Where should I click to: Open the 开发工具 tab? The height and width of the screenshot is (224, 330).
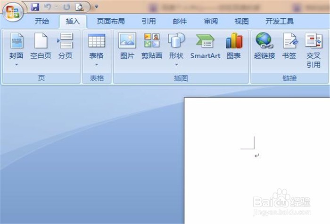[280, 21]
